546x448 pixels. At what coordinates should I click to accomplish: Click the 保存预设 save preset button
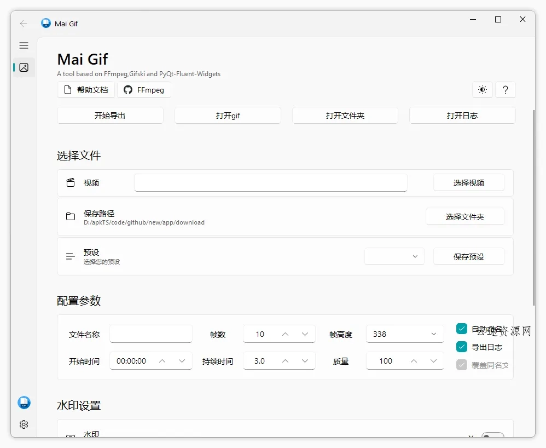click(468, 256)
